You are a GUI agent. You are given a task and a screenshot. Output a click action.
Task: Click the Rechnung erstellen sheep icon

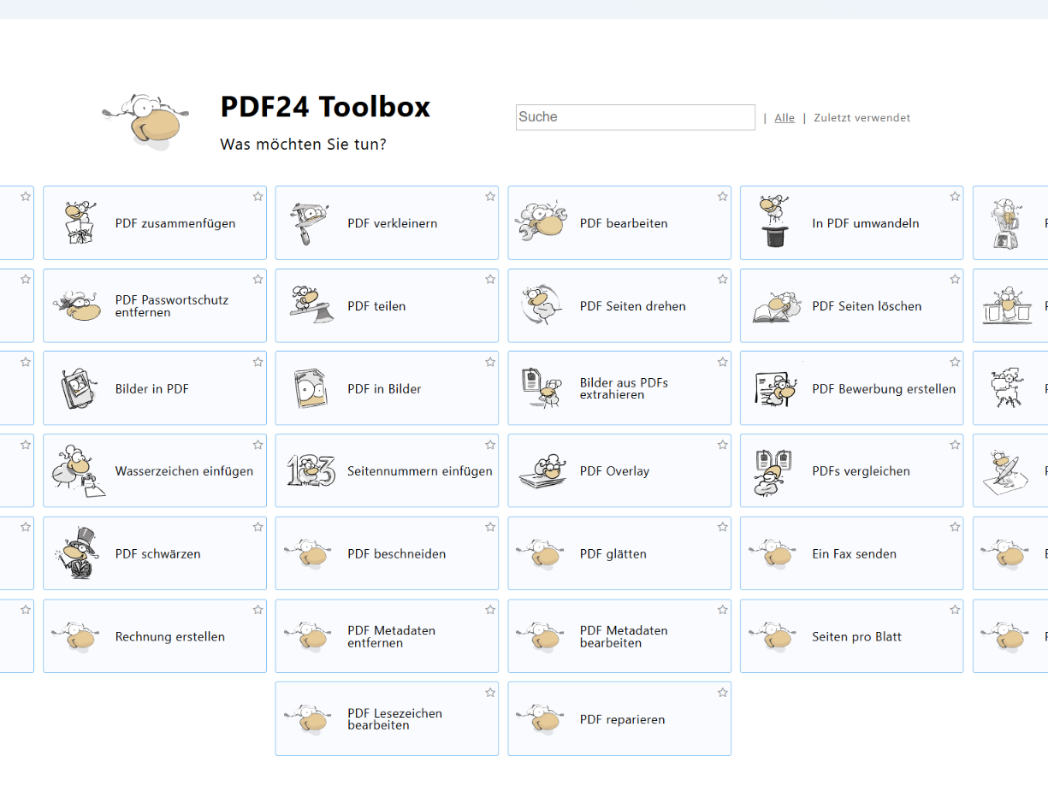76,637
